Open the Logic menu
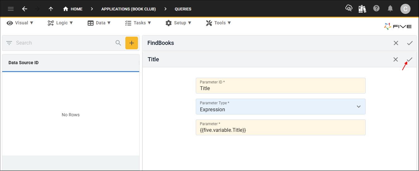Image resolution: width=419 pixels, height=171 pixels. (x=60, y=23)
